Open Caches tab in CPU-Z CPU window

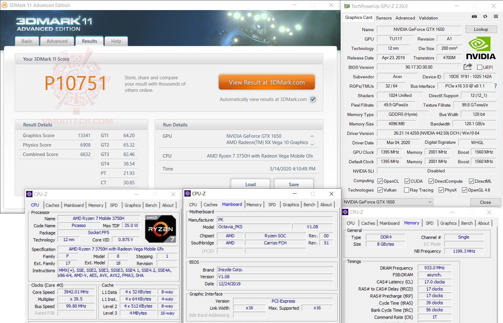click(52, 205)
